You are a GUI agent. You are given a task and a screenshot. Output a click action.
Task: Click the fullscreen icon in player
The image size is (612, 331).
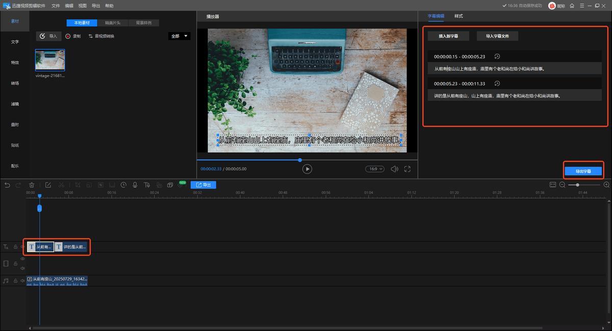pos(407,169)
